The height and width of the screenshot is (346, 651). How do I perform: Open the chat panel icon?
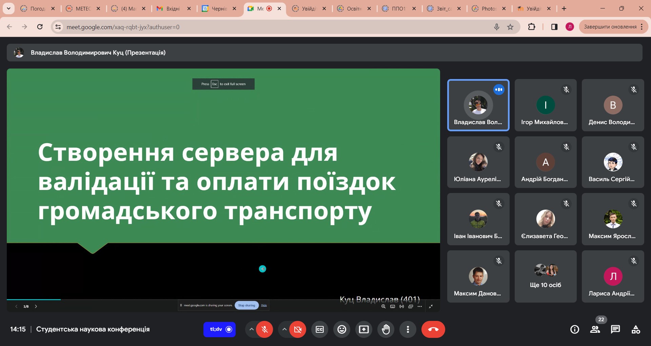[615, 329]
